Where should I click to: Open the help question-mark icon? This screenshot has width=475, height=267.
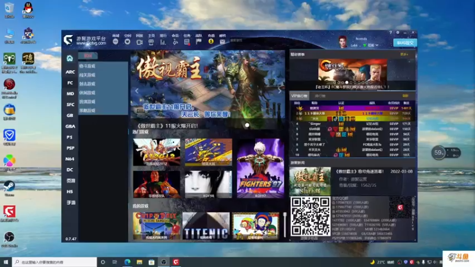[x=391, y=33]
